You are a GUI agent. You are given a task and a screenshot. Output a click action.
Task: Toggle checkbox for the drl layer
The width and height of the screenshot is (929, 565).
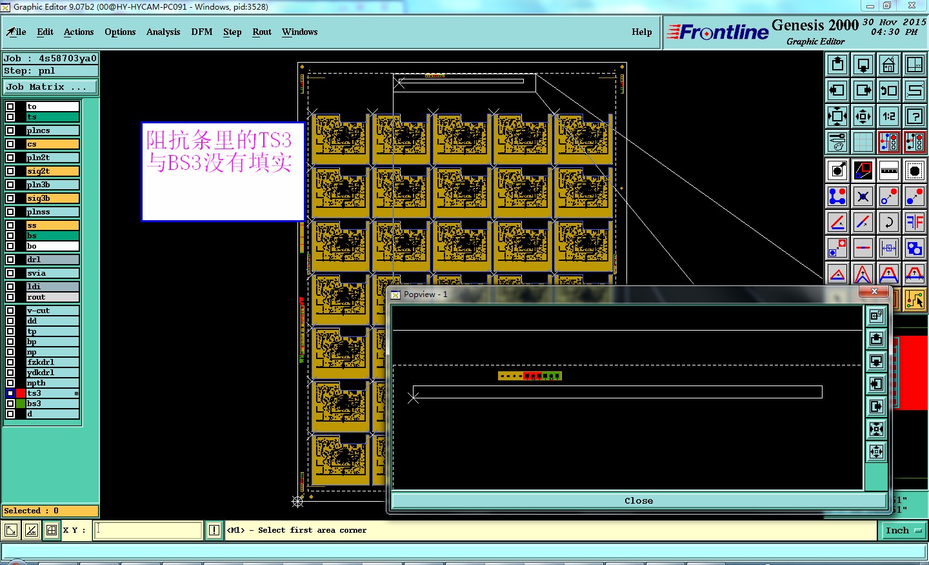[x=10, y=260]
